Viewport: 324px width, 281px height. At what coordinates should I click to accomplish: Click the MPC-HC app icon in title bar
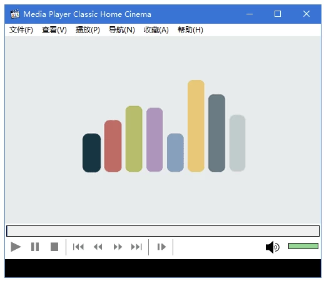click(15, 14)
